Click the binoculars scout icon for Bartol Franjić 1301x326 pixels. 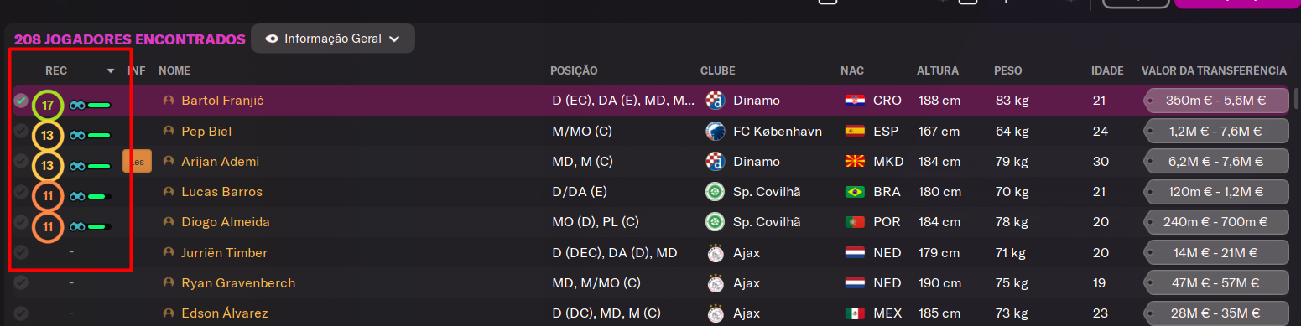(x=77, y=106)
